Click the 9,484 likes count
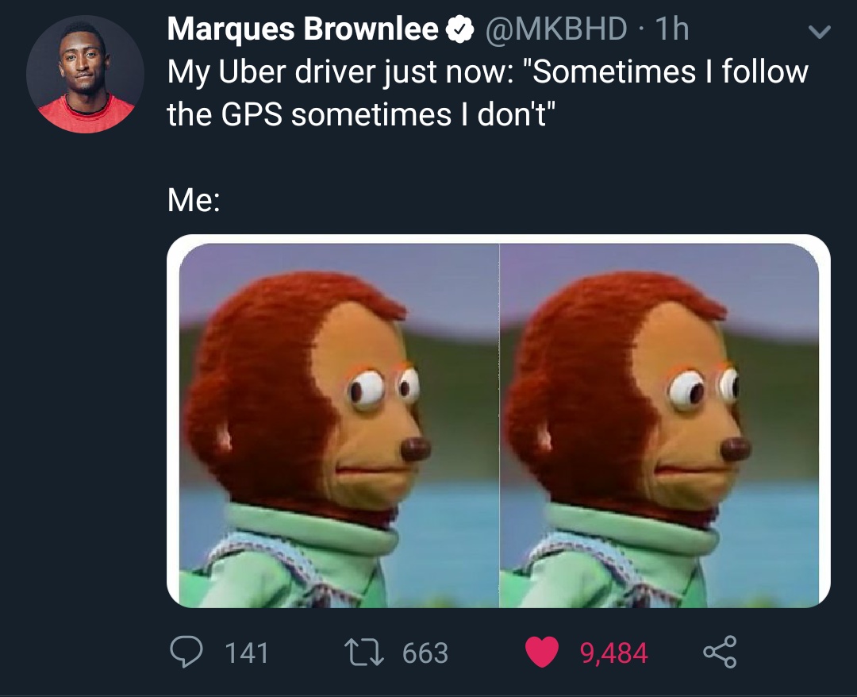Screen dimensions: 857x697 pos(613,653)
